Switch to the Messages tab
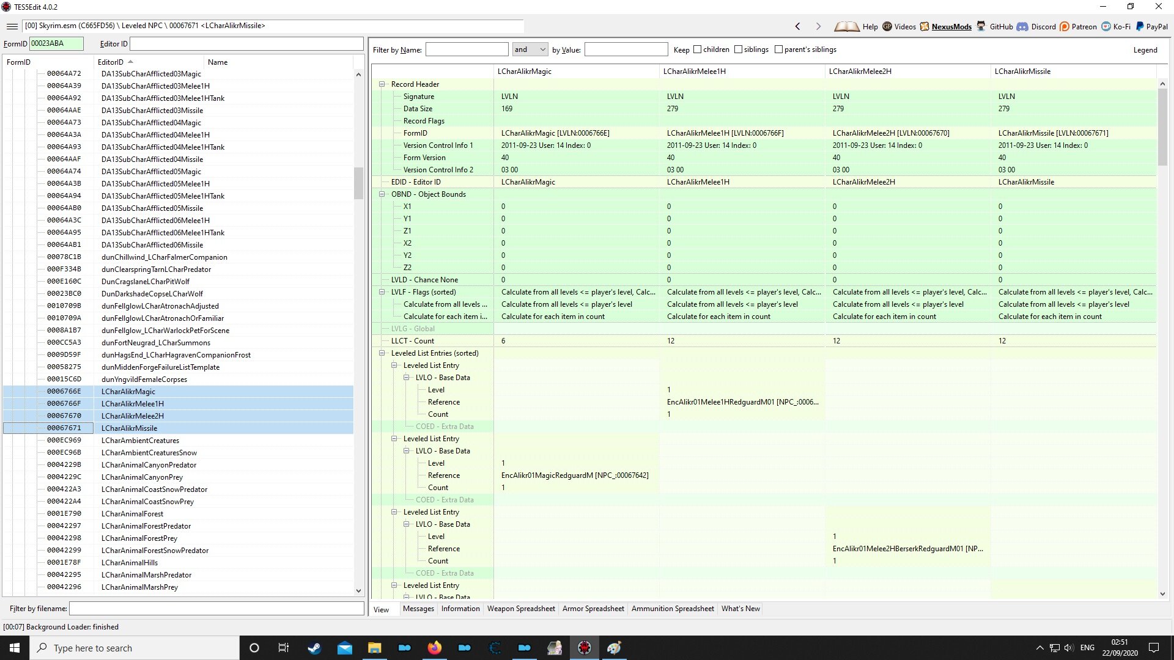Screen dimensions: 1174x660 [x=418, y=609]
